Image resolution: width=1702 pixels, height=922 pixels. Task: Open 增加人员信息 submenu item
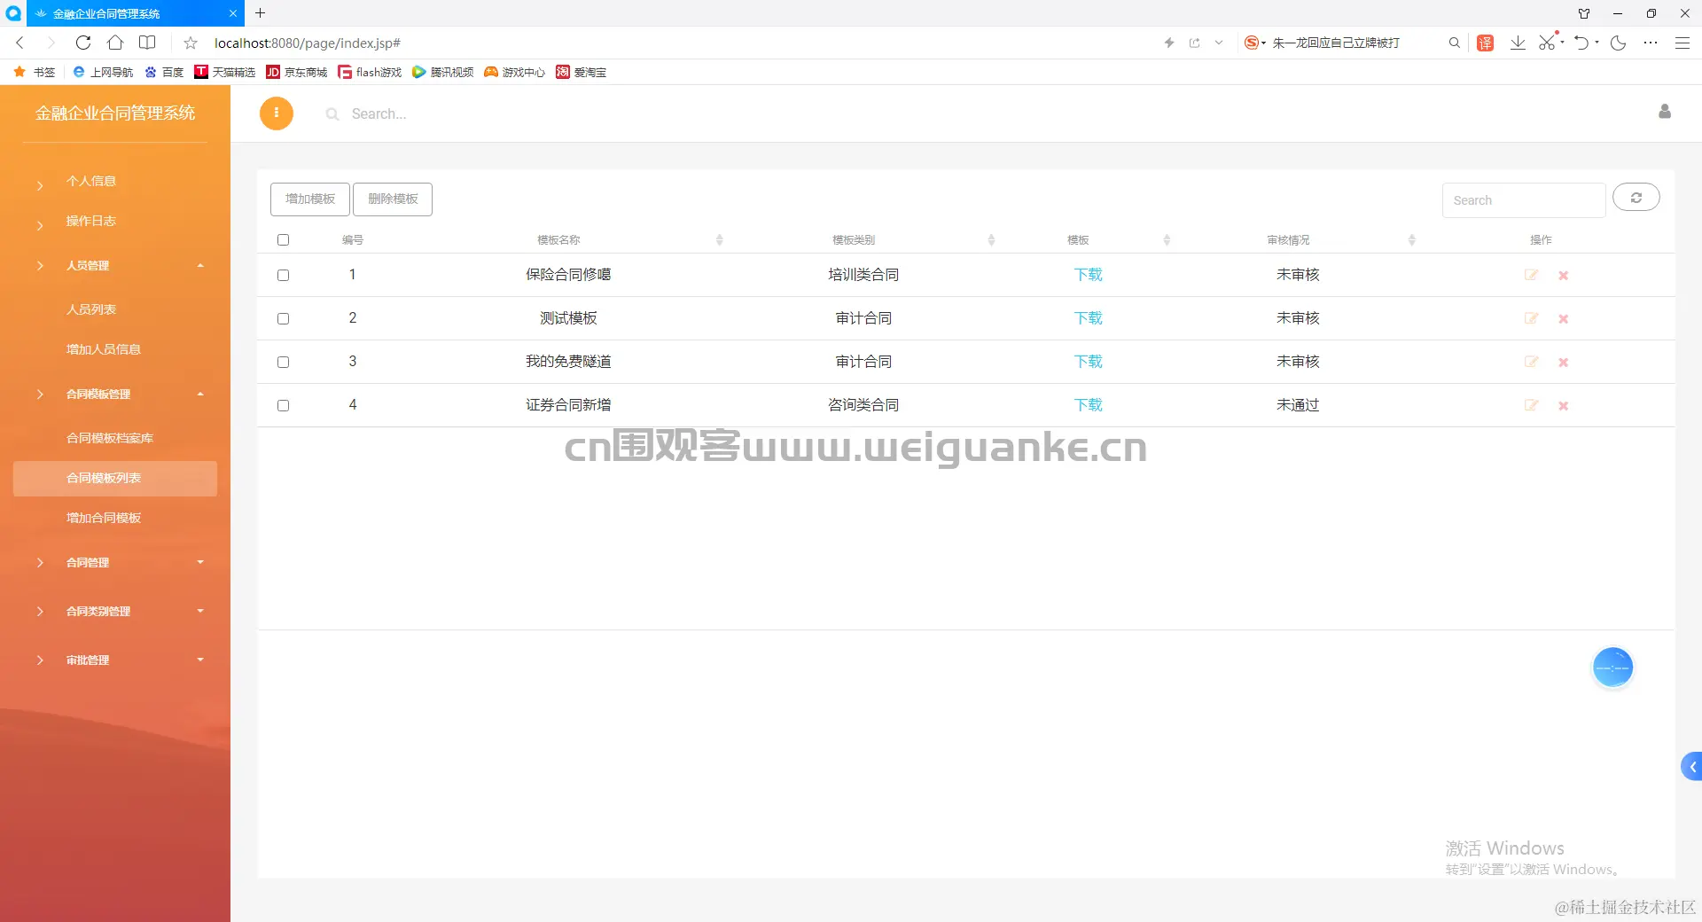(104, 349)
